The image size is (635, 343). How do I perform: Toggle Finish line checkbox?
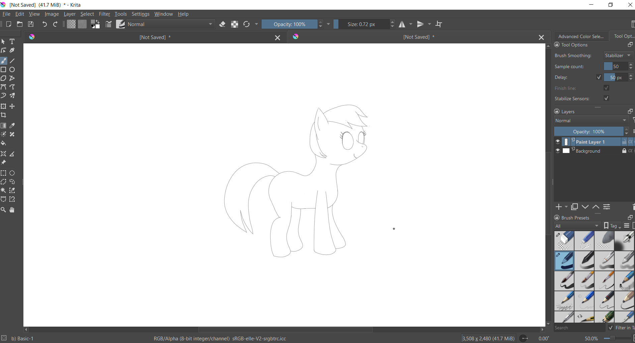(x=606, y=88)
